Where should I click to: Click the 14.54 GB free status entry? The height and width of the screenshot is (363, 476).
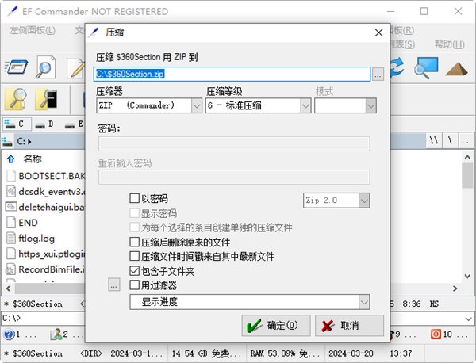pyautogui.click(x=206, y=353)
